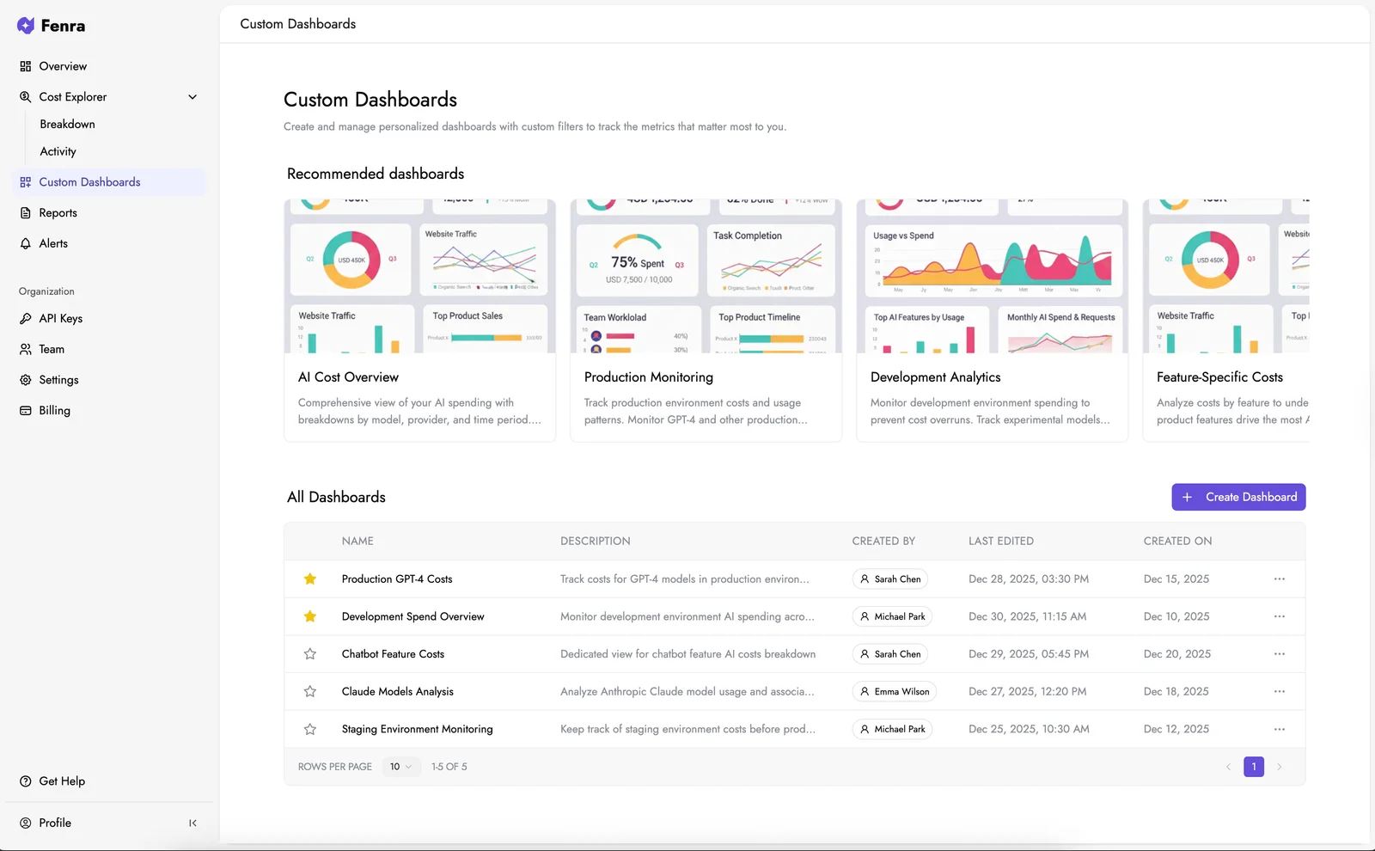The image size is (1375, 851).
Task: Open the Development Spend Overview dashboard
Action: 412,616
